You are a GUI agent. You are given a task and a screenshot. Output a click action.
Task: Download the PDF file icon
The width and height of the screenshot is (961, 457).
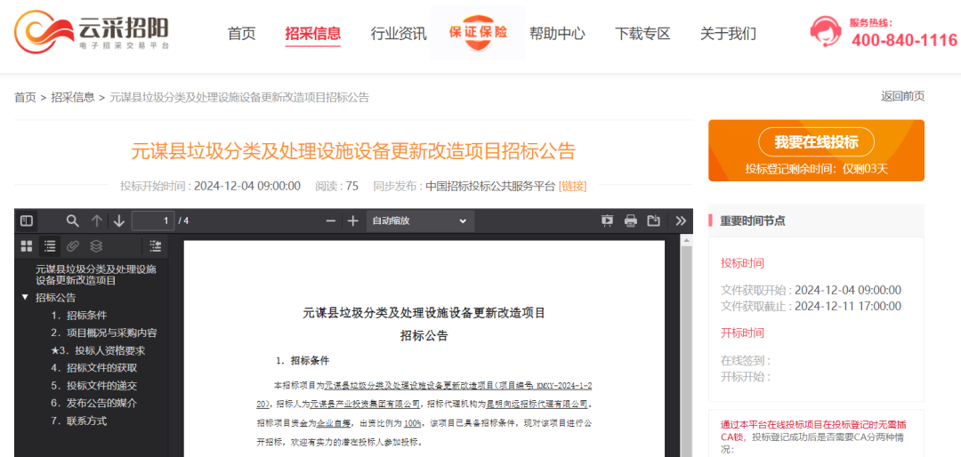653,220
